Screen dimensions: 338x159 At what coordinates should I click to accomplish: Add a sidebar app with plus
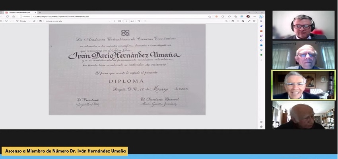click(x=261, y=60)
